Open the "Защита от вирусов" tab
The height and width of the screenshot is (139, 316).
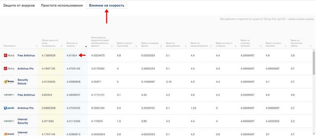[x=19, y=5]
